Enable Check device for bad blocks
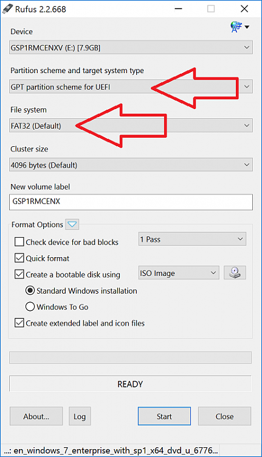Viewport: 262px width, 457px height. (x=19, y=242)
